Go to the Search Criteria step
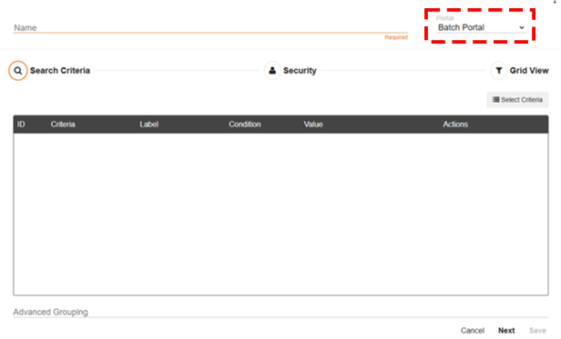561x339 pixels. (x=60, y=71)
